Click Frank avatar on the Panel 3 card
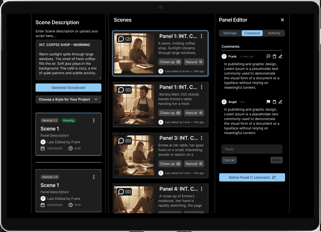Viewport: 321px width, 232px height. [x=161, y=173]
